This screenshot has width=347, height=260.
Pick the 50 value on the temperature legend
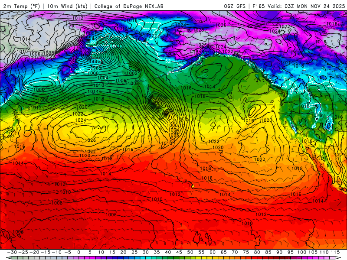coord(190,252)
